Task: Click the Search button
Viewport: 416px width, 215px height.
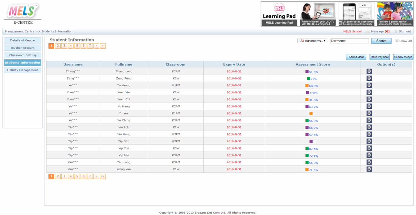Action: tap(381, 41)
